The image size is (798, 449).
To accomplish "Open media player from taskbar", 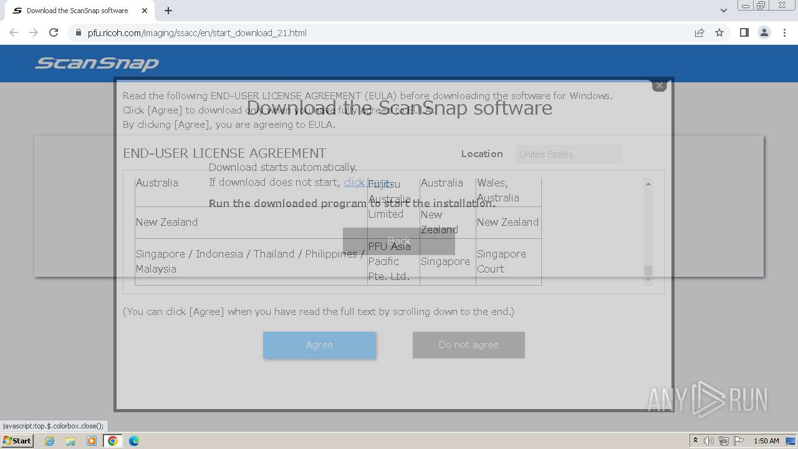I will click(92, 441).
